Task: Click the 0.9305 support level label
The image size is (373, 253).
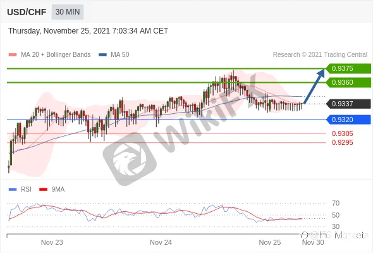Action: coord(342,133)
